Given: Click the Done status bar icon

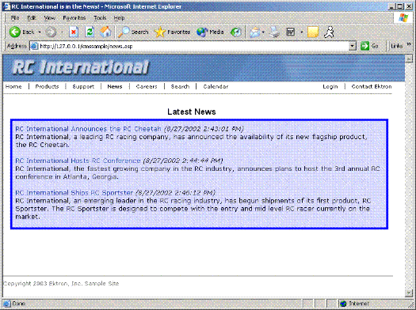Looking at the screenshot, I should point(7,304).
